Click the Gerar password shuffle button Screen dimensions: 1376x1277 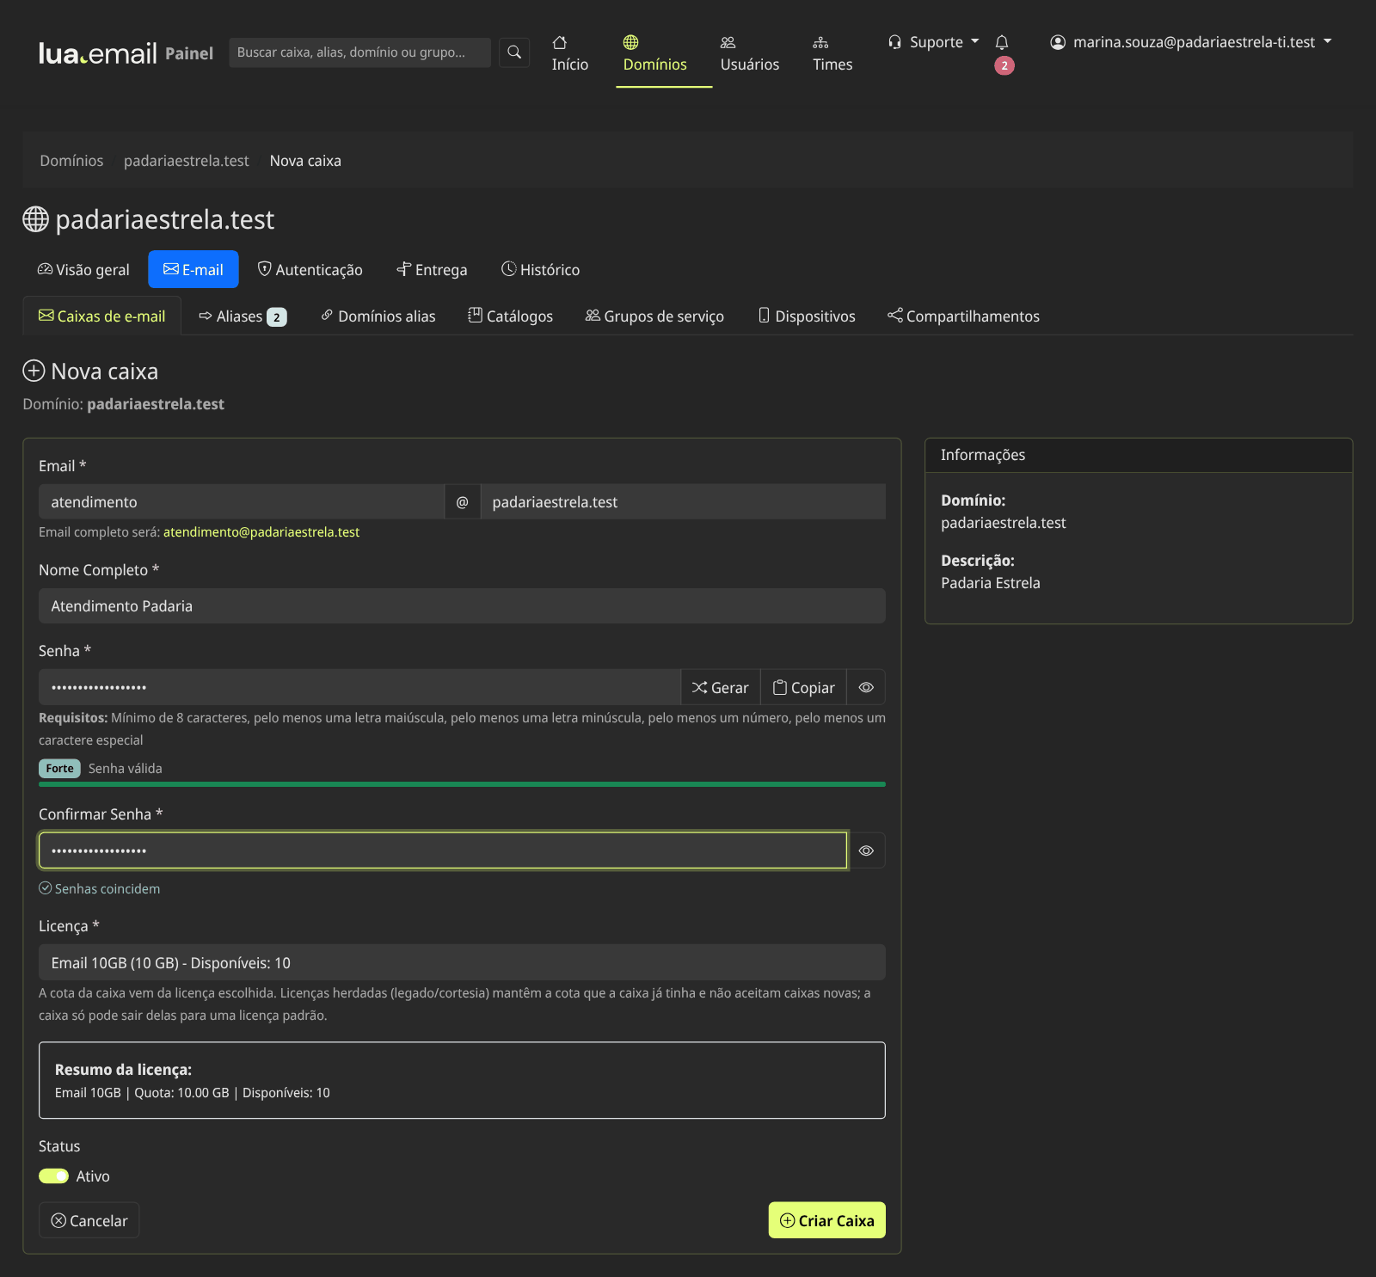click(721, 687)
